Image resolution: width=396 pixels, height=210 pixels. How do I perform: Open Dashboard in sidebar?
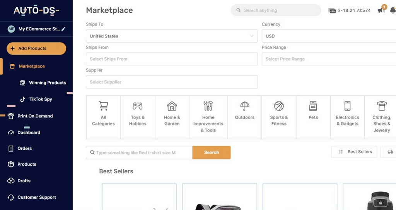click(x=29, y=133)
